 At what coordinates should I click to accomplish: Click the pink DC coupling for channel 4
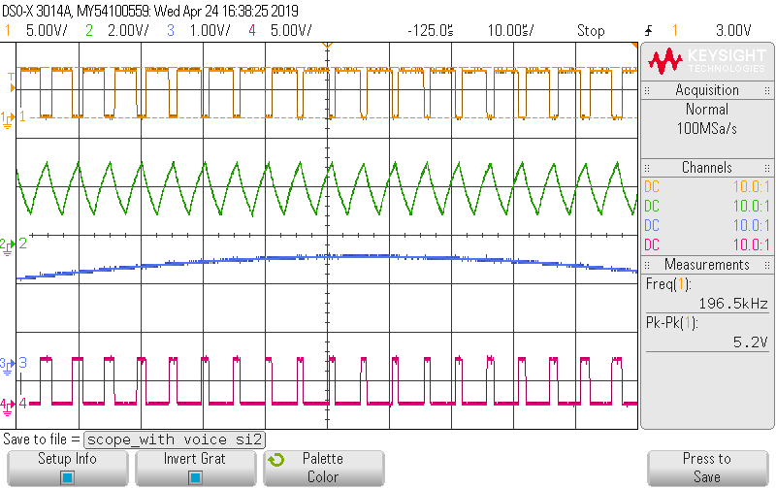click(652, 244)
